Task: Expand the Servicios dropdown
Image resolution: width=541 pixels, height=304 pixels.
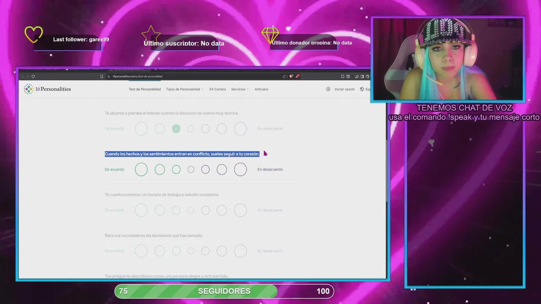Action: pyautogui.click(x=240, y=89)
